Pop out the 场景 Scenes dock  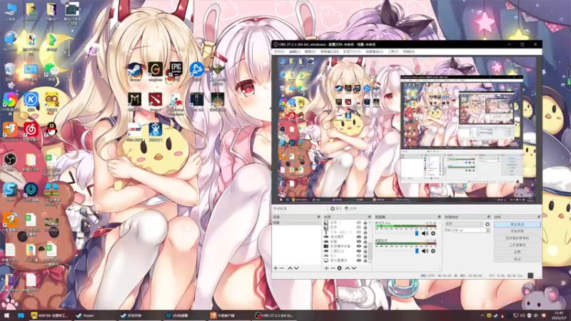click(x=318, y=217)
